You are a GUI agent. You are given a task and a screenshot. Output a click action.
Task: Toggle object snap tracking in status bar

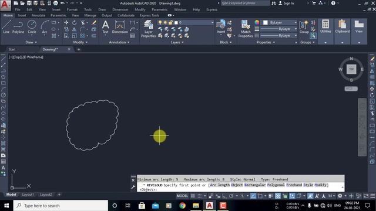pos(253,196)
